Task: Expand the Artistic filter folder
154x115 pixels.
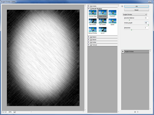Action: tap(89, 6)
